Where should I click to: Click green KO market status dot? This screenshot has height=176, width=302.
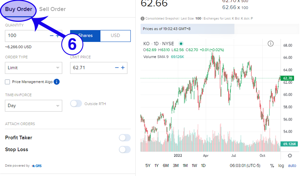click(181, 44)
